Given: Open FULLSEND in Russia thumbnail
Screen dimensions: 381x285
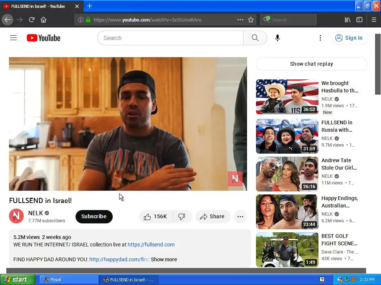Looking at the screenshot, I should (287, 136).
